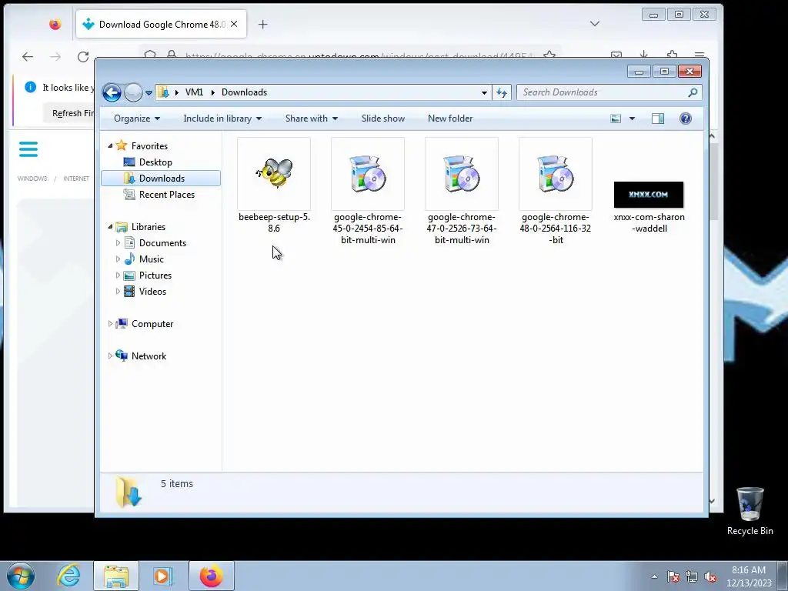The height and width of the screenshot is (591, 788).
Task: Open Windows Explorer taskbar button
Action: pos(116,576)
